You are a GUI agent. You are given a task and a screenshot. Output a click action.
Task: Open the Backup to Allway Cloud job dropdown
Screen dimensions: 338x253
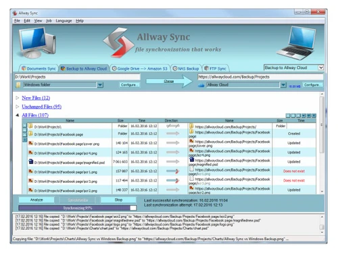320,67
